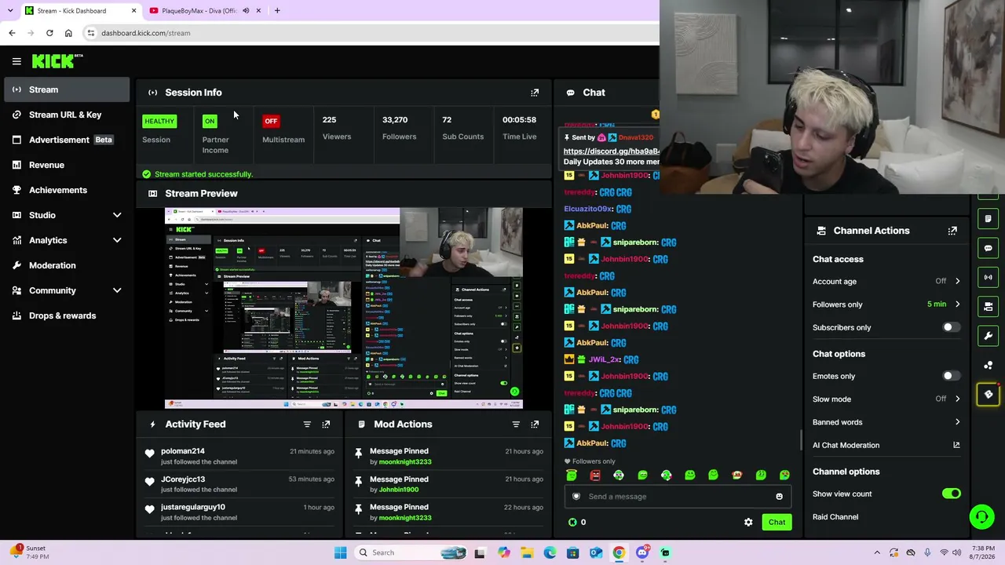
Task: Open the broadcast signal widget in right rail
Action: pos(989,277)
